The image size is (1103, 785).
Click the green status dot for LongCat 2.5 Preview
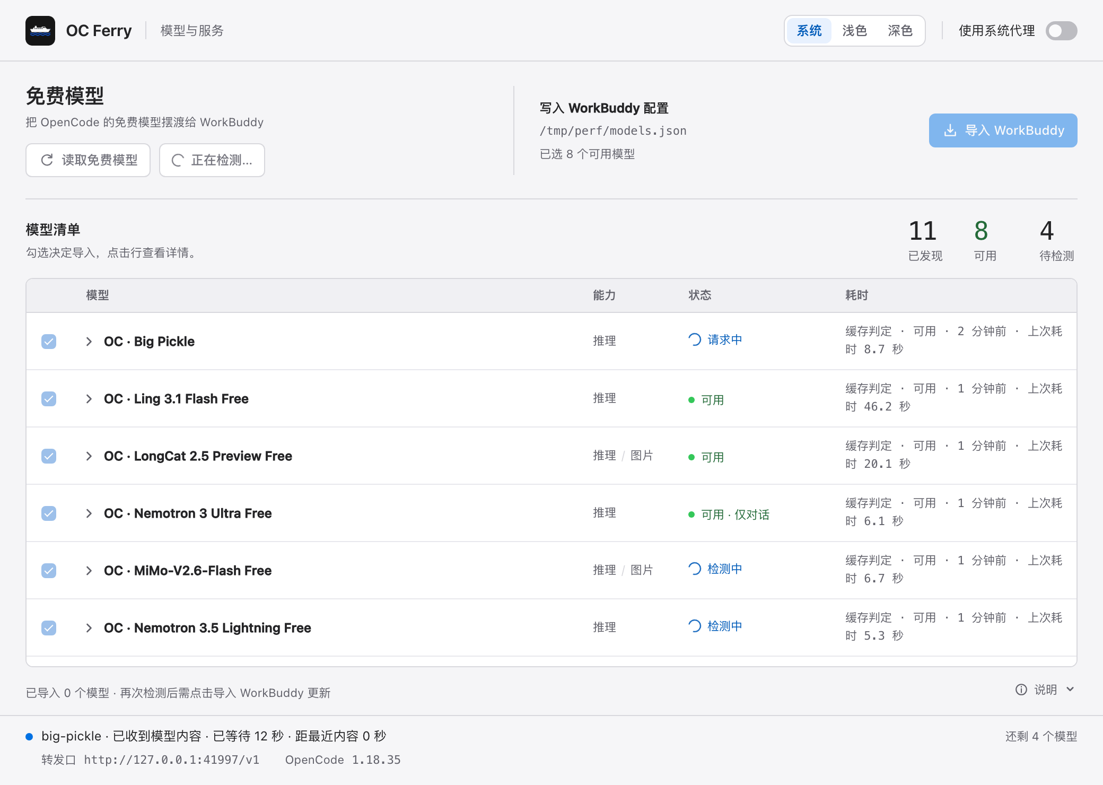(x=691, y=457)
